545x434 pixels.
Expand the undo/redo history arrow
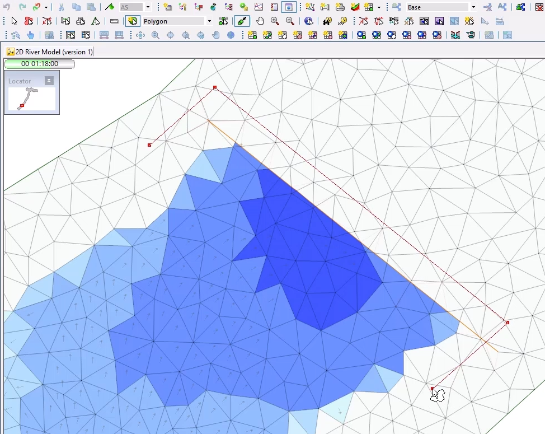[x=46, y=7]
